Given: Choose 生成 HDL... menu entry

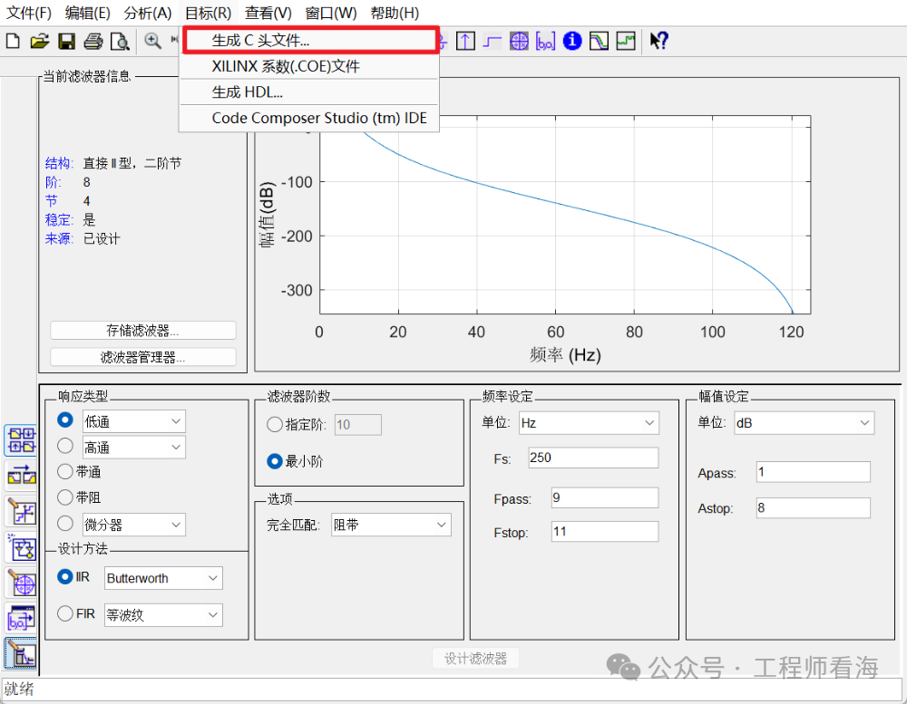Looking at the screenshot, I should point(309,92).
